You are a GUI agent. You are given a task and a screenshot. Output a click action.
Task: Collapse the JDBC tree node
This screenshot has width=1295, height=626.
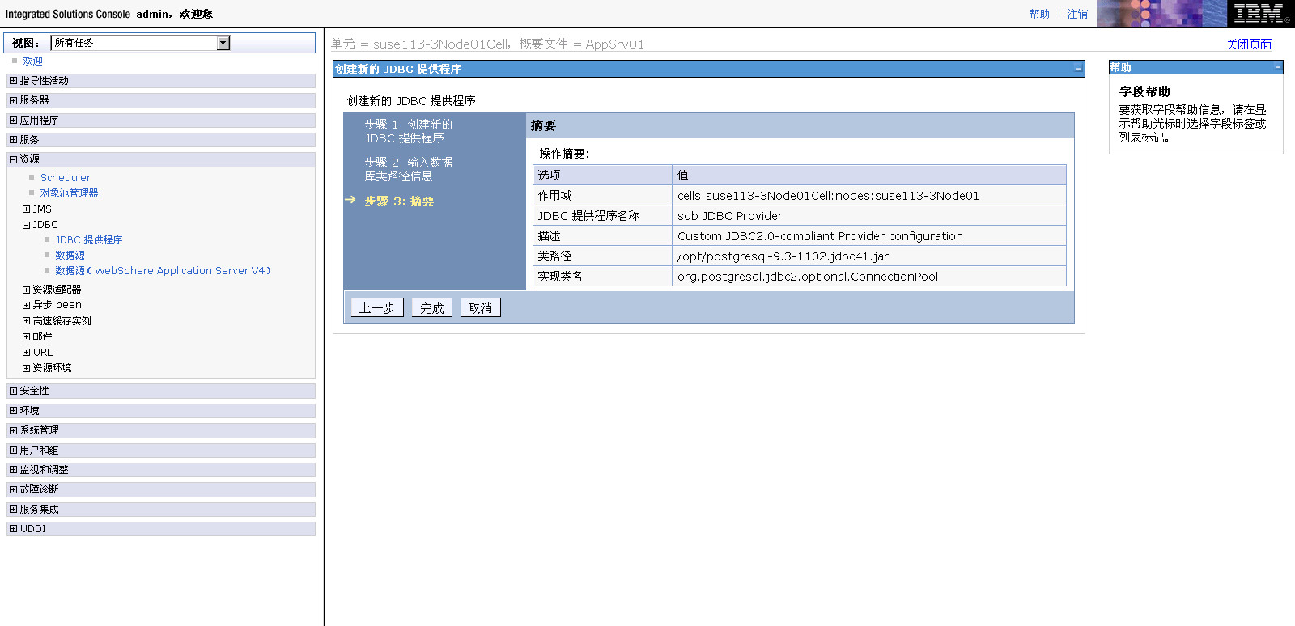point(26,225)
